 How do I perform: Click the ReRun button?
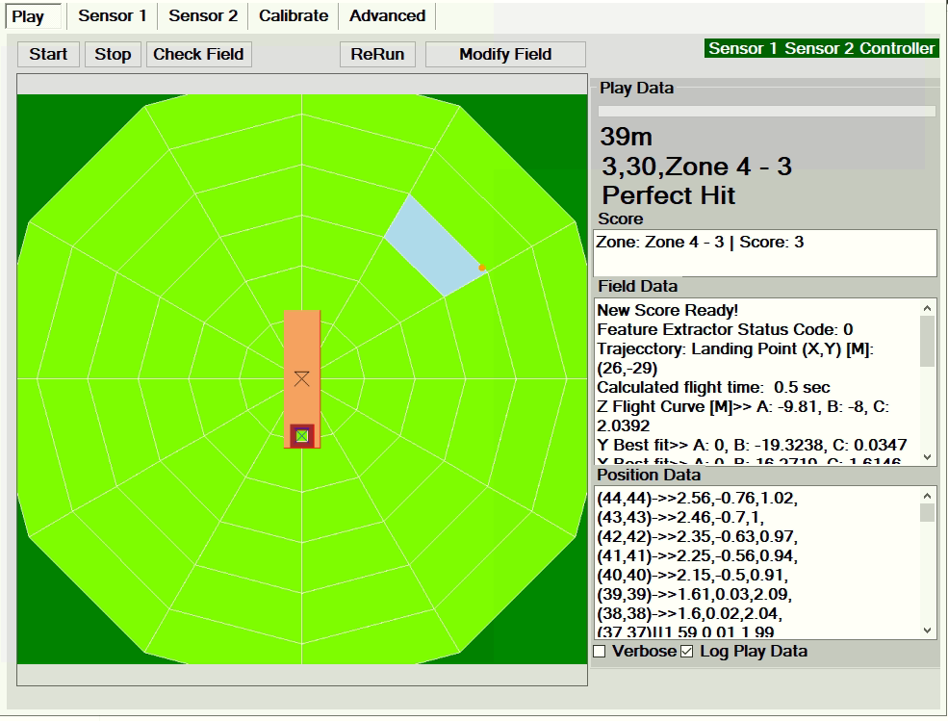(x=377, y=54)
